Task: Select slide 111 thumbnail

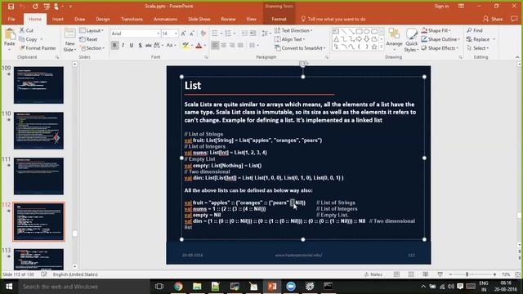Action: 38,176
